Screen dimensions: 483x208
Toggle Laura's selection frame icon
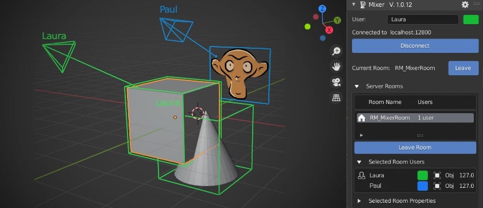pos(437,176)
